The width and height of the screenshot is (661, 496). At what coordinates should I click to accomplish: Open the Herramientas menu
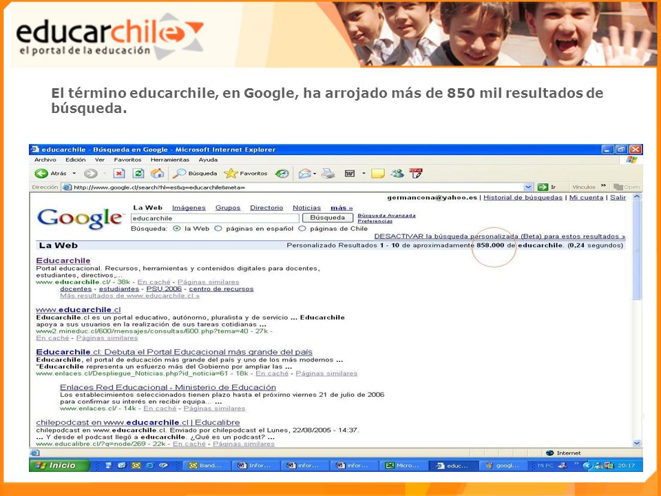(x=170, y=160)
